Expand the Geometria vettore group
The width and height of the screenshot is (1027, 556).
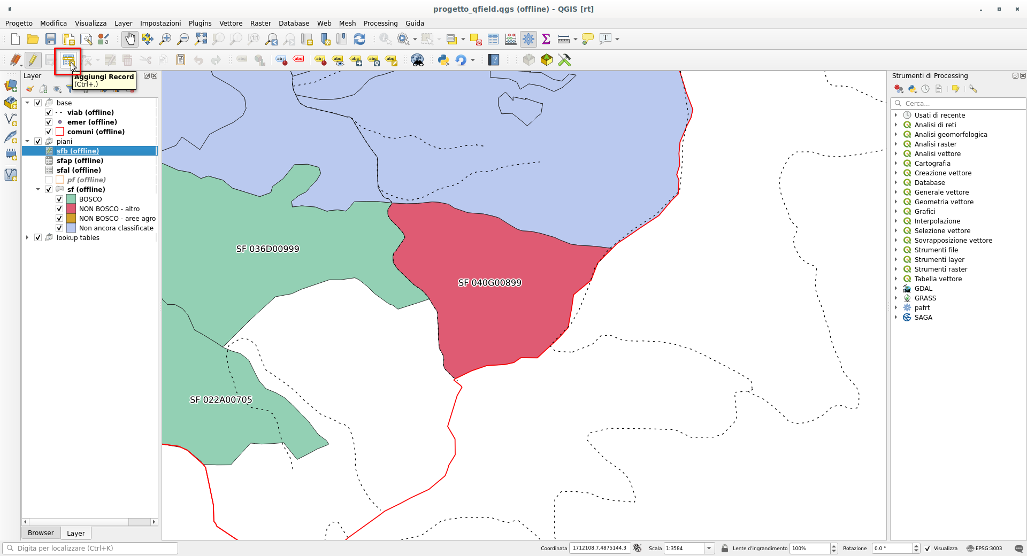coord(896,202)
